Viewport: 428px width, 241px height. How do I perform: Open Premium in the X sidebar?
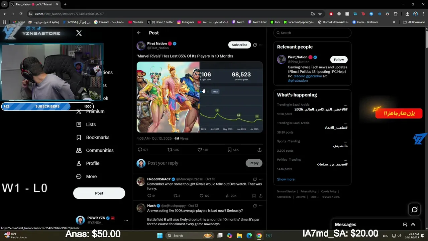point(90,111)
